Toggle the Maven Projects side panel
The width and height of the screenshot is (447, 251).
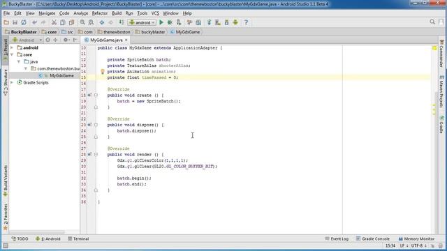coord(441,91)
